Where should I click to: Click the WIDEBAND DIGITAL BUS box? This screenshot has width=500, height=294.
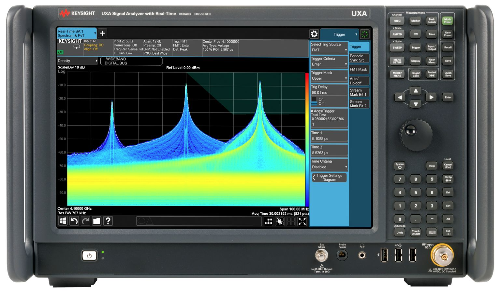(131, 61)
